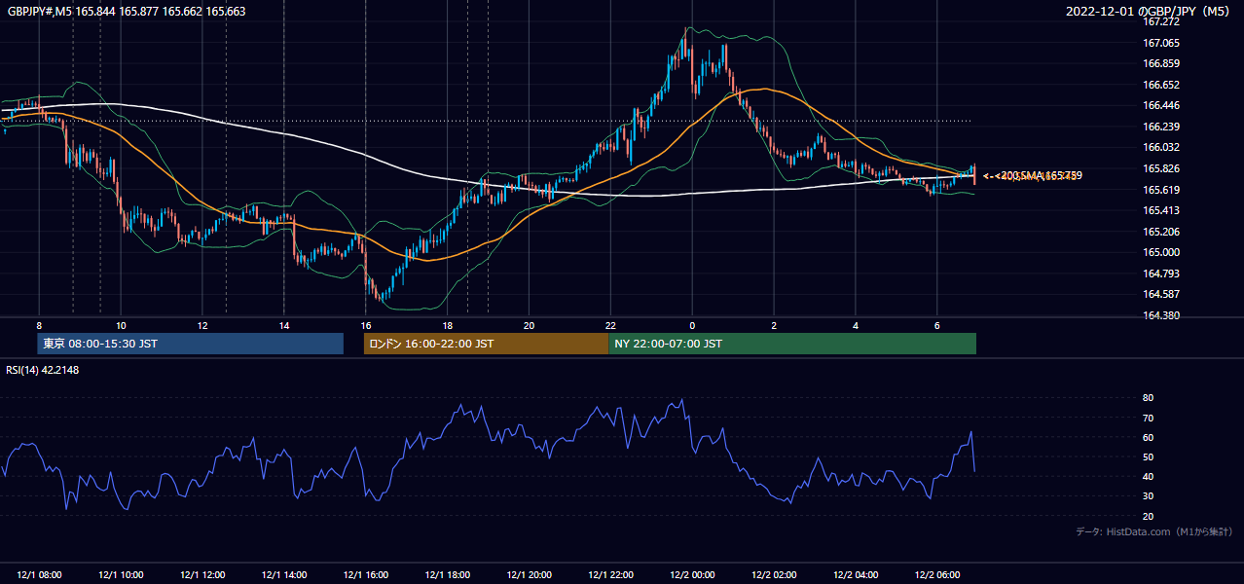Click price scale value 165.206
The width and height of the screenshot is (1244, 584).
point(1160,232)
